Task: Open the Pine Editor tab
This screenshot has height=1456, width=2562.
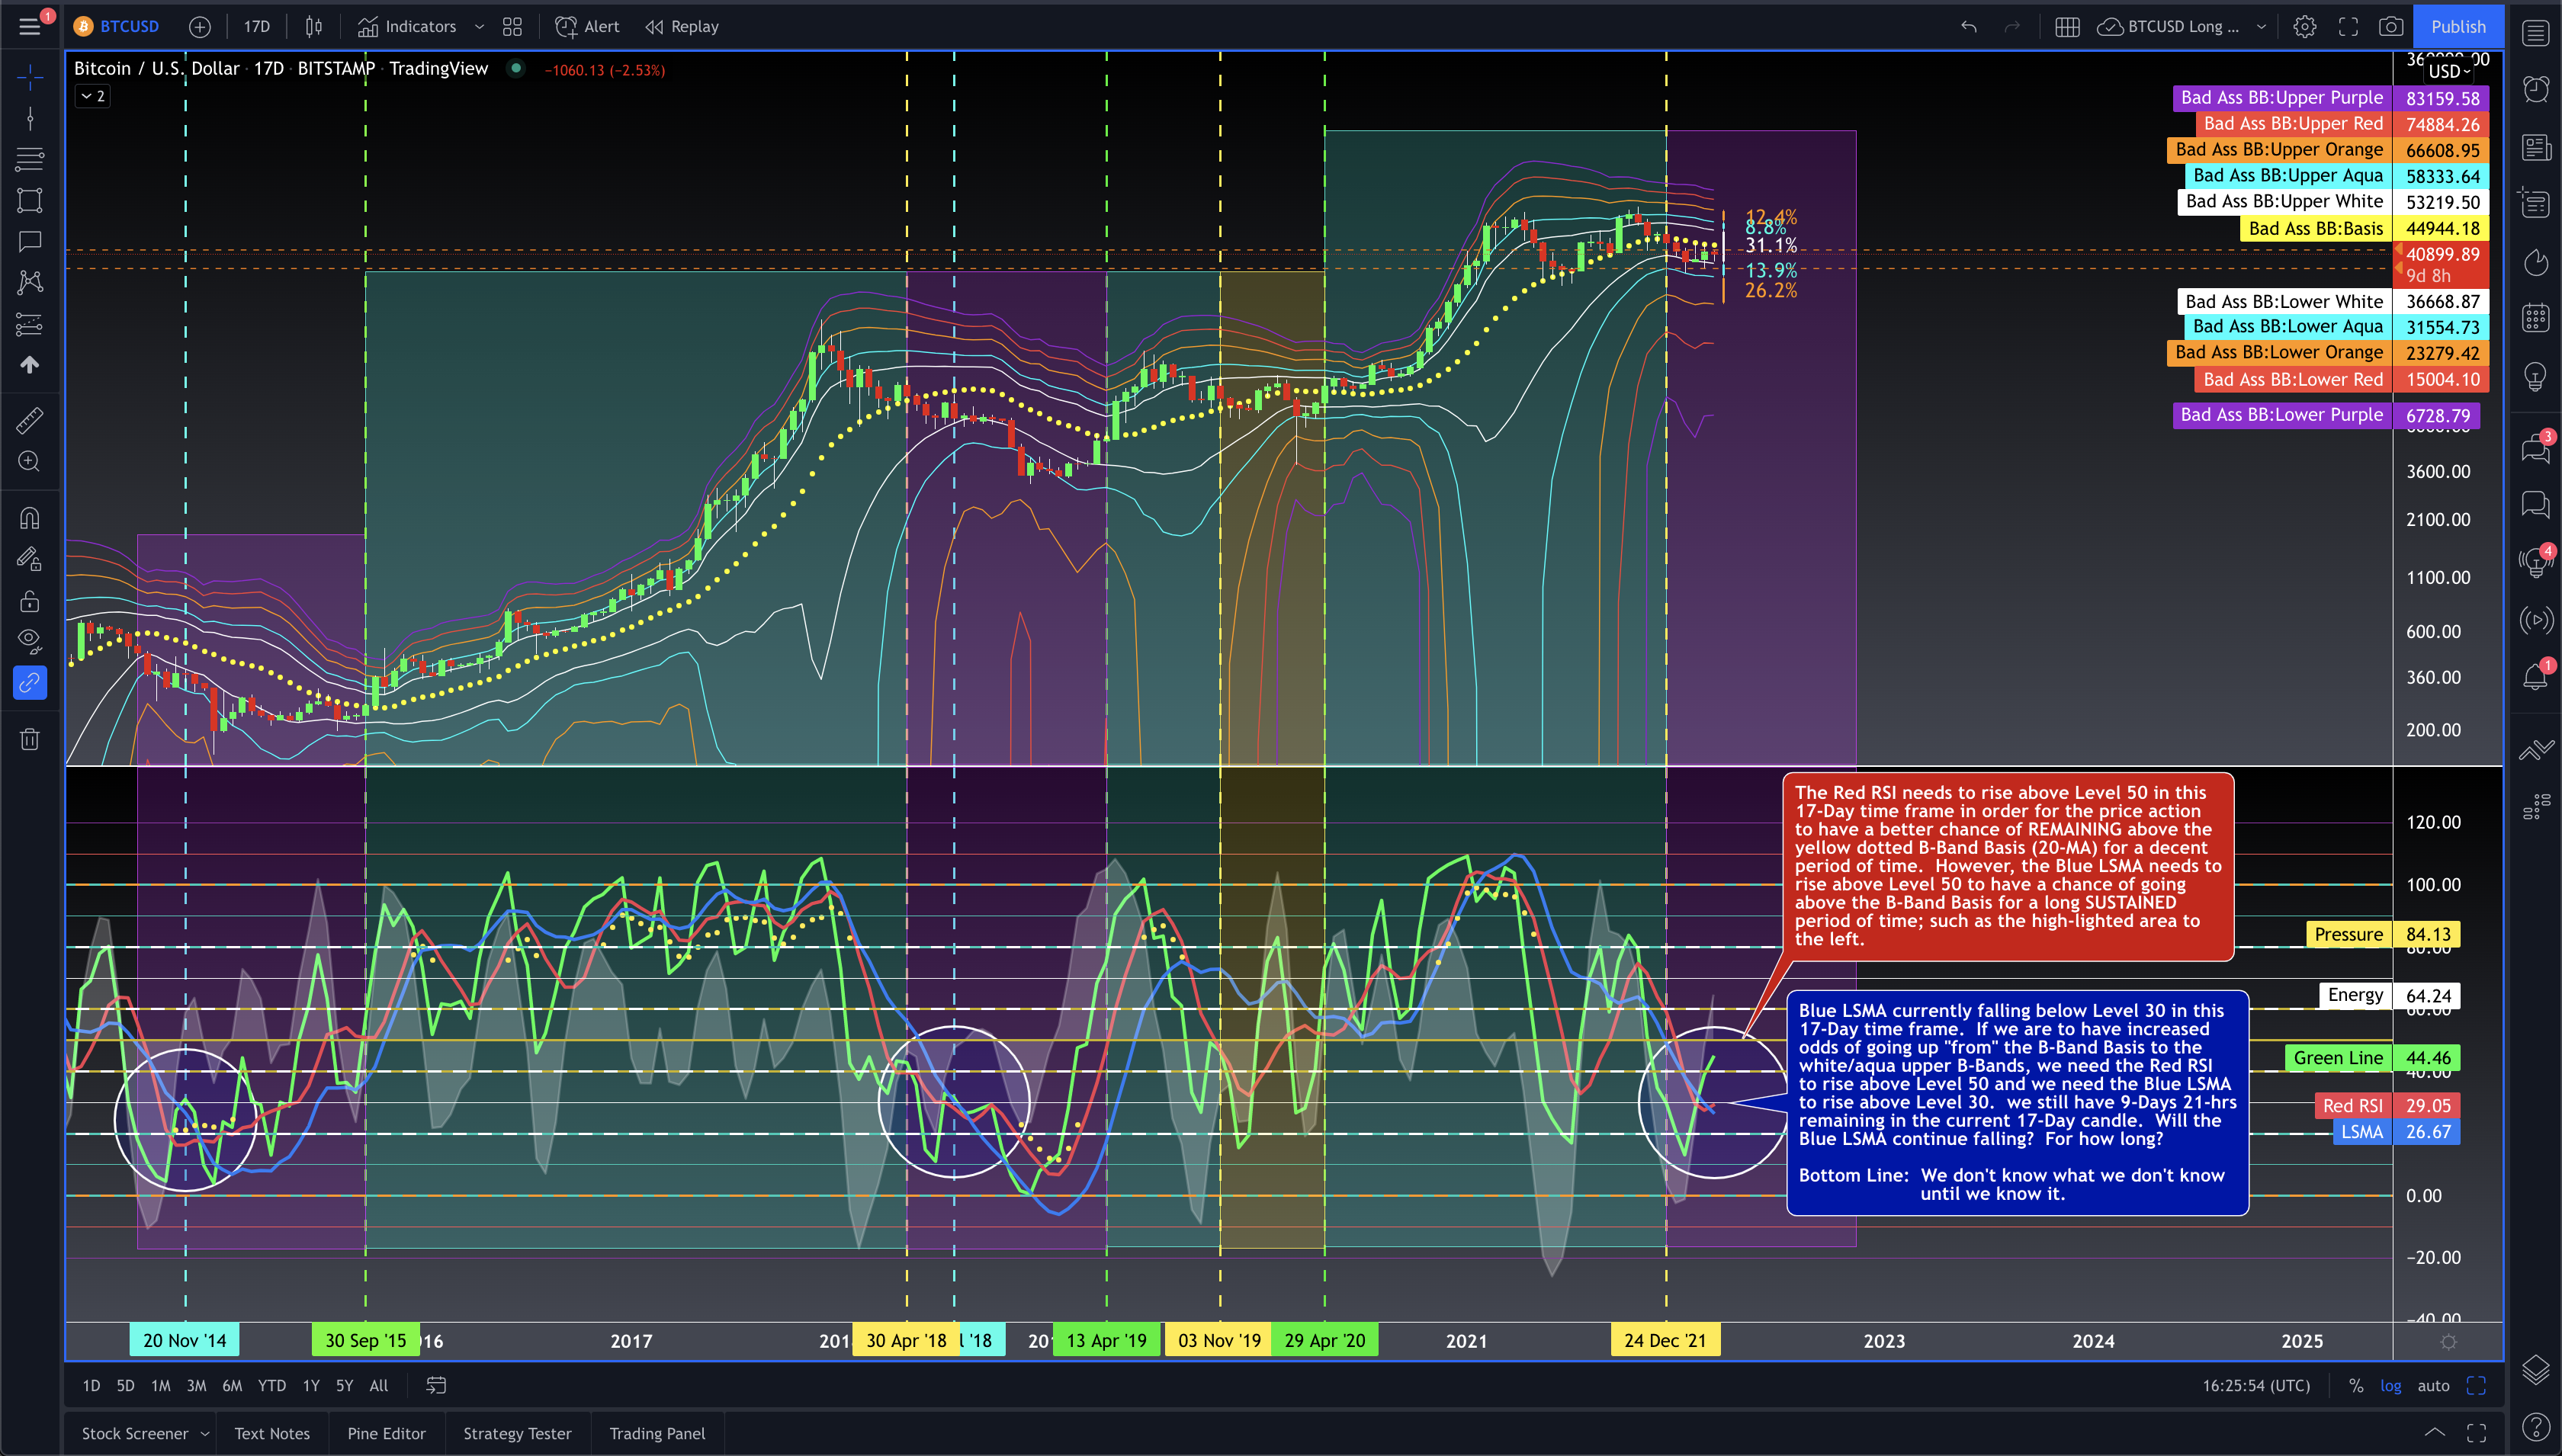Action: tap(386, 1434)
